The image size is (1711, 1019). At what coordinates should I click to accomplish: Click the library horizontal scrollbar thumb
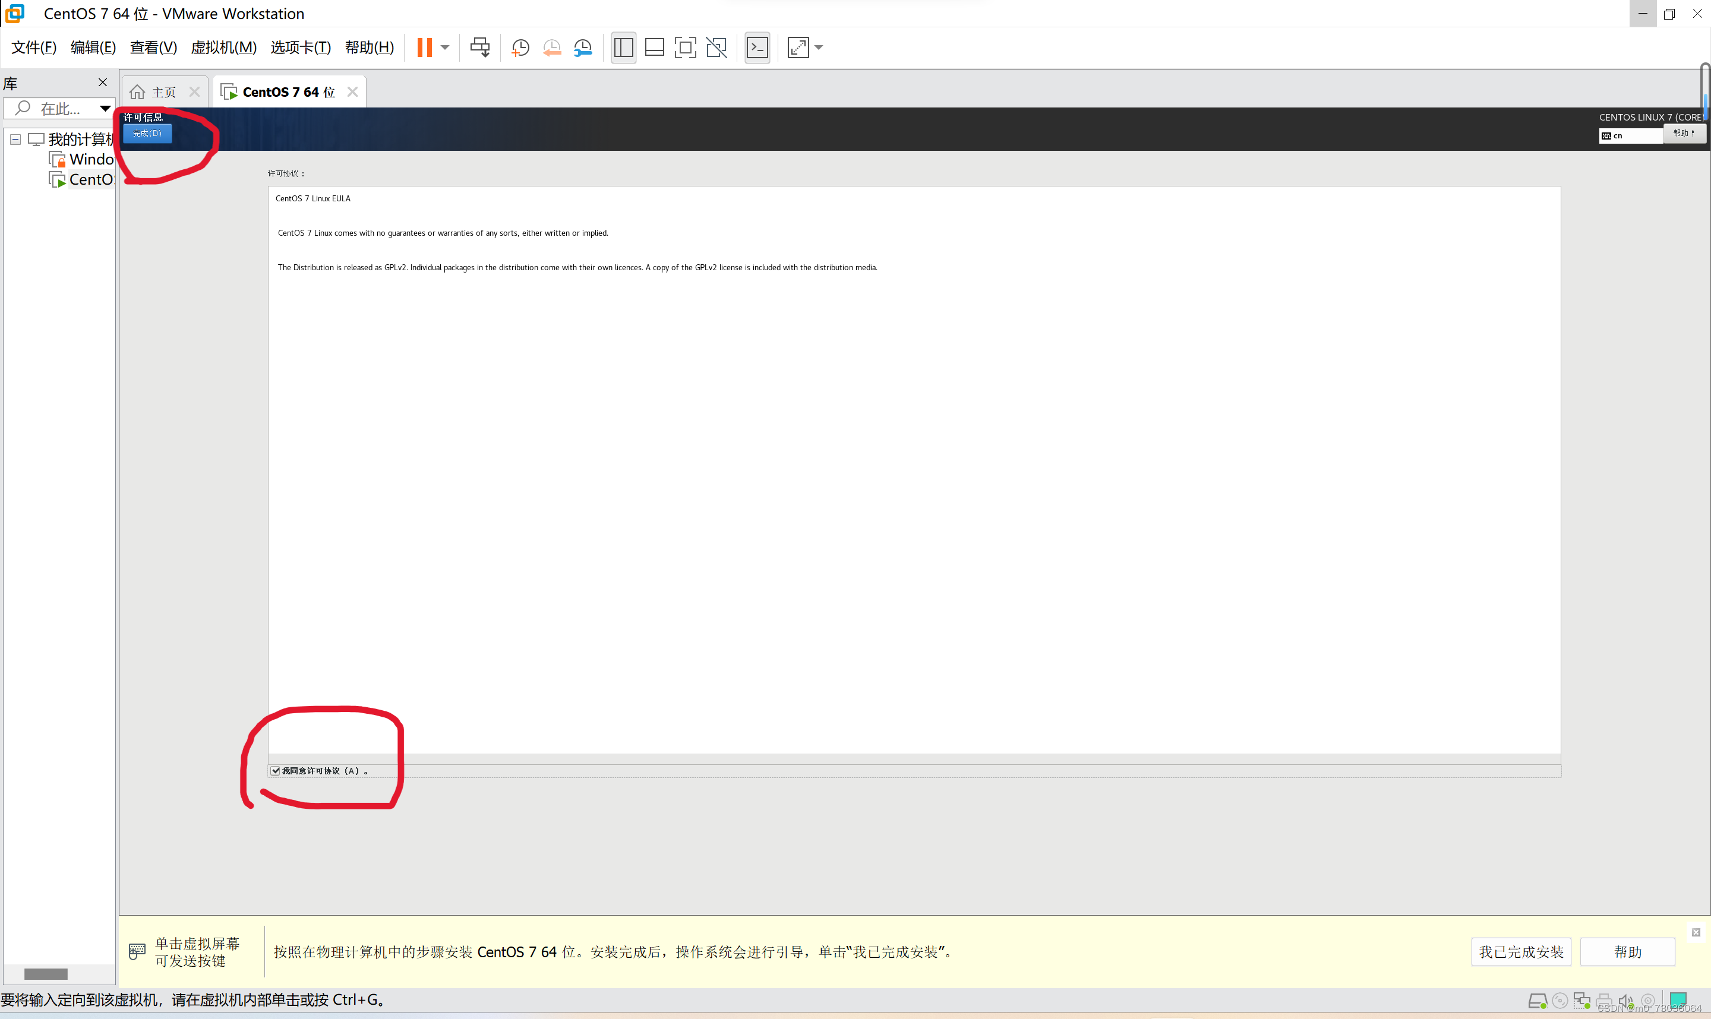45,974
